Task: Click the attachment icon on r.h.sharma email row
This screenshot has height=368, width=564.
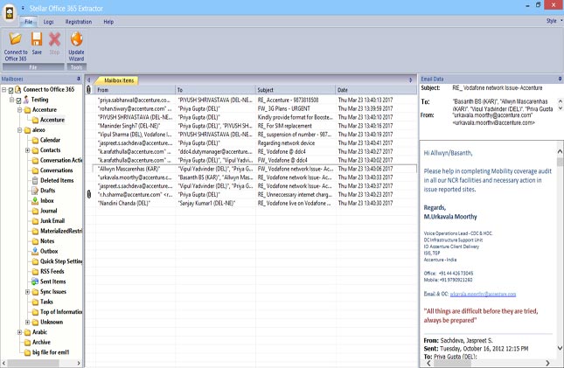Action: click(x=89, y=195)
